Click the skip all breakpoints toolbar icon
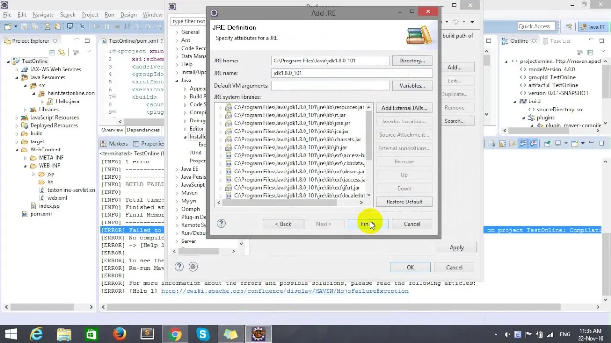 click(83, 27)
